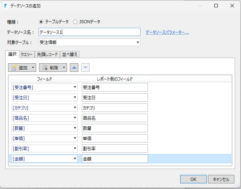Click the app logo icon in title bar

[6, 6]
